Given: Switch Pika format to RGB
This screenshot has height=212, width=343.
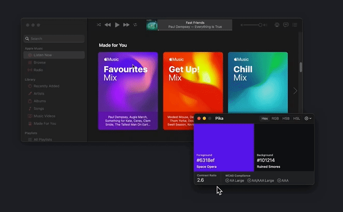Looking at the screenshot, I should 275,118.
